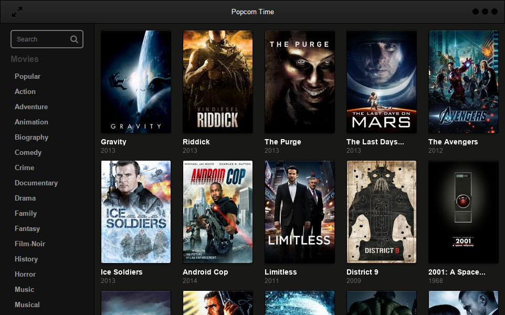The image size is (505, 315).
Task: Expand the app to fullscreen mode
Action: [16, 11]
